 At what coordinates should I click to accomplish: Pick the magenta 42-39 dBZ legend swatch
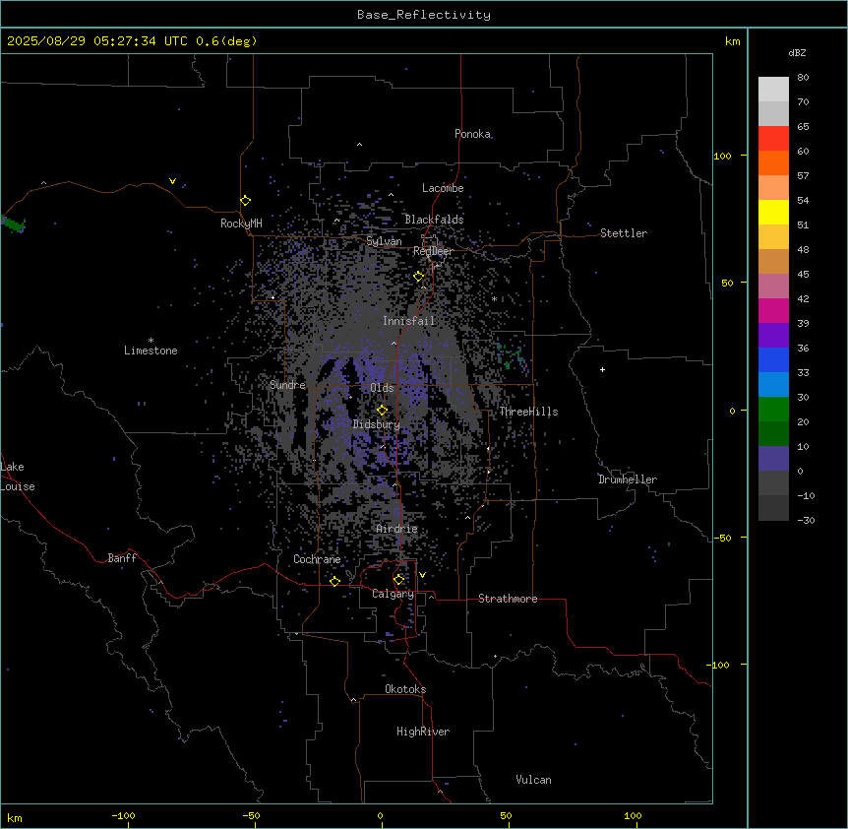click(773, 310)
